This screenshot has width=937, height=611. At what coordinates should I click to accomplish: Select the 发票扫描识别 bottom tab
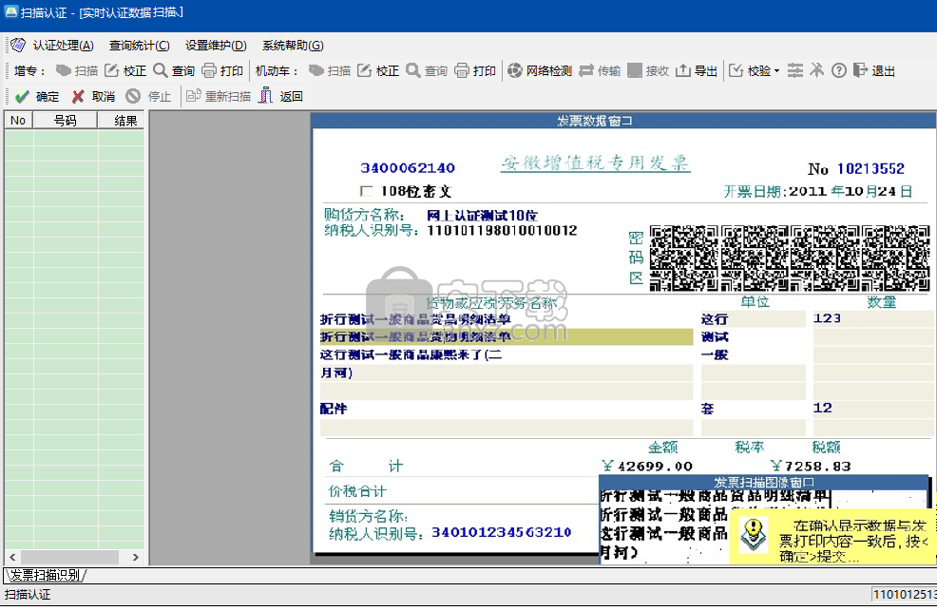pyautogui.click(x=46, y=575)
